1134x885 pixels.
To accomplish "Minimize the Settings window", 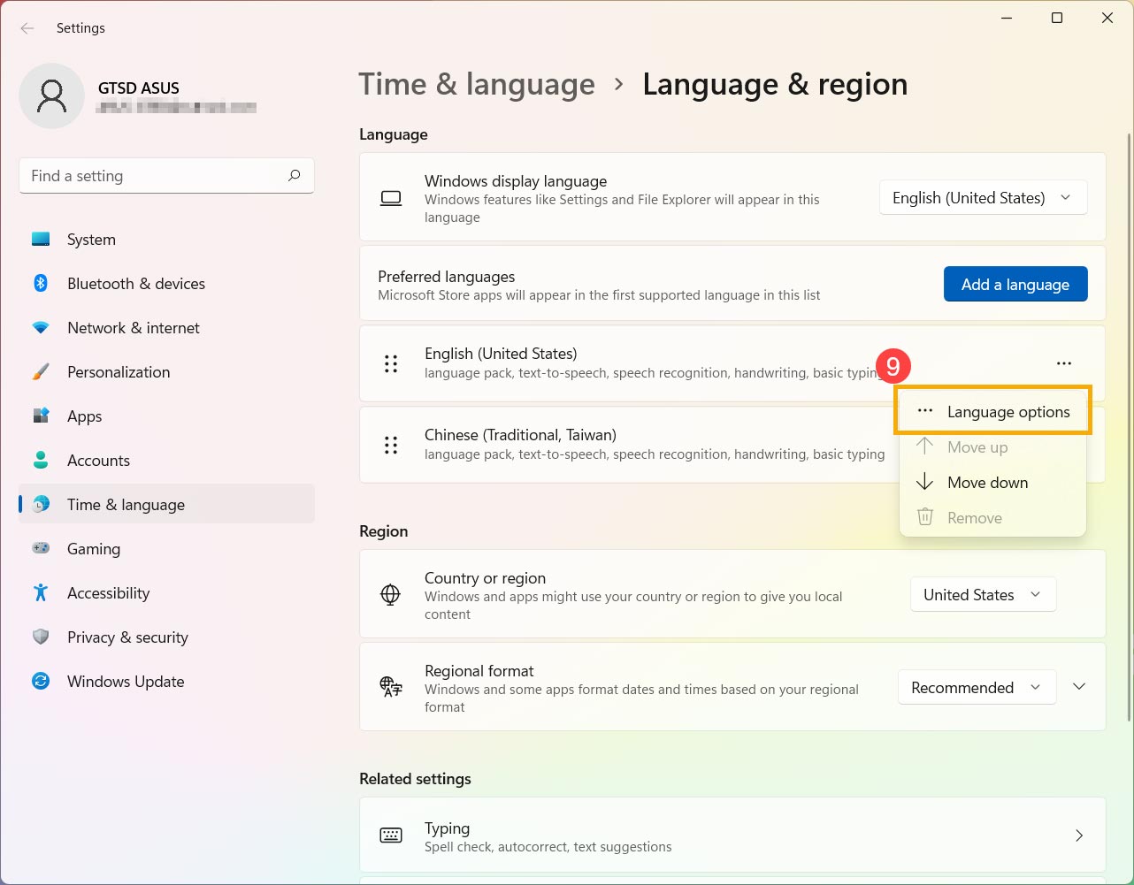I will pyautogui.click(x=1007, y=18).
